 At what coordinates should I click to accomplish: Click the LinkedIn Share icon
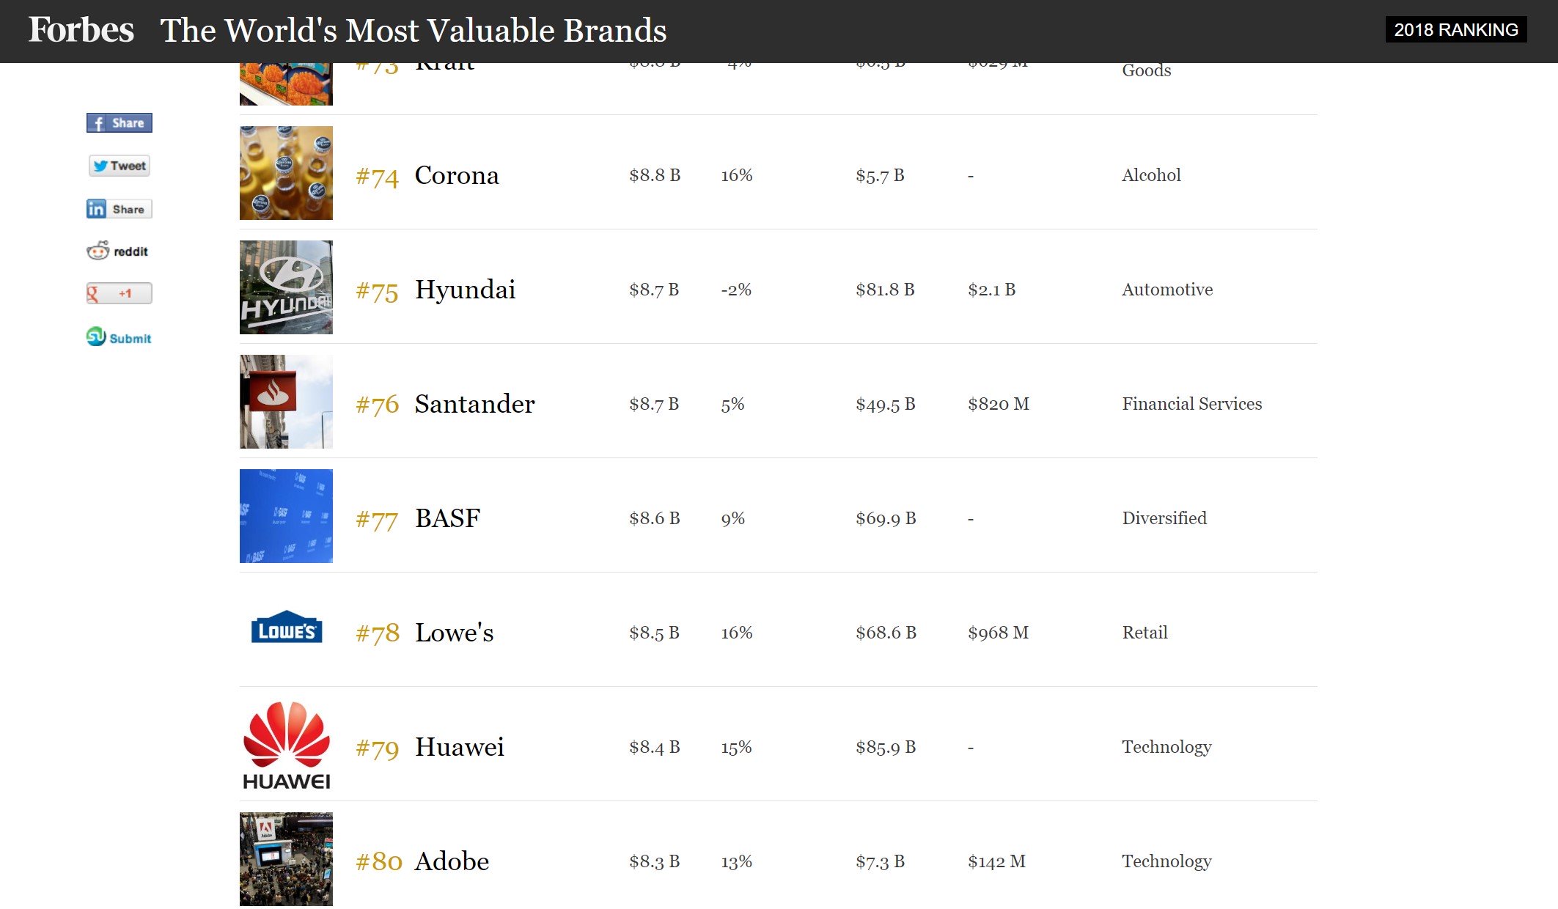119,209
